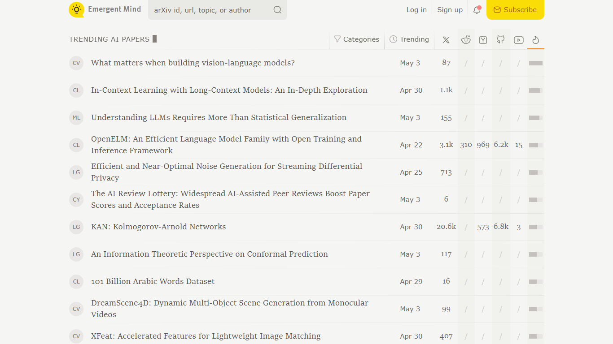
Task: Click the Emergent Mind lightbulb logo
Action: [76, 9]
